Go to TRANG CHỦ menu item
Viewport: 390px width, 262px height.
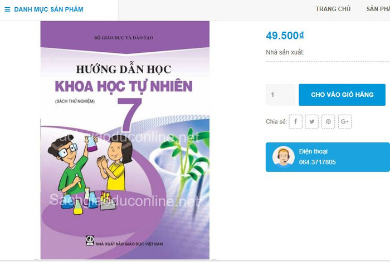(x=333, y=9)
